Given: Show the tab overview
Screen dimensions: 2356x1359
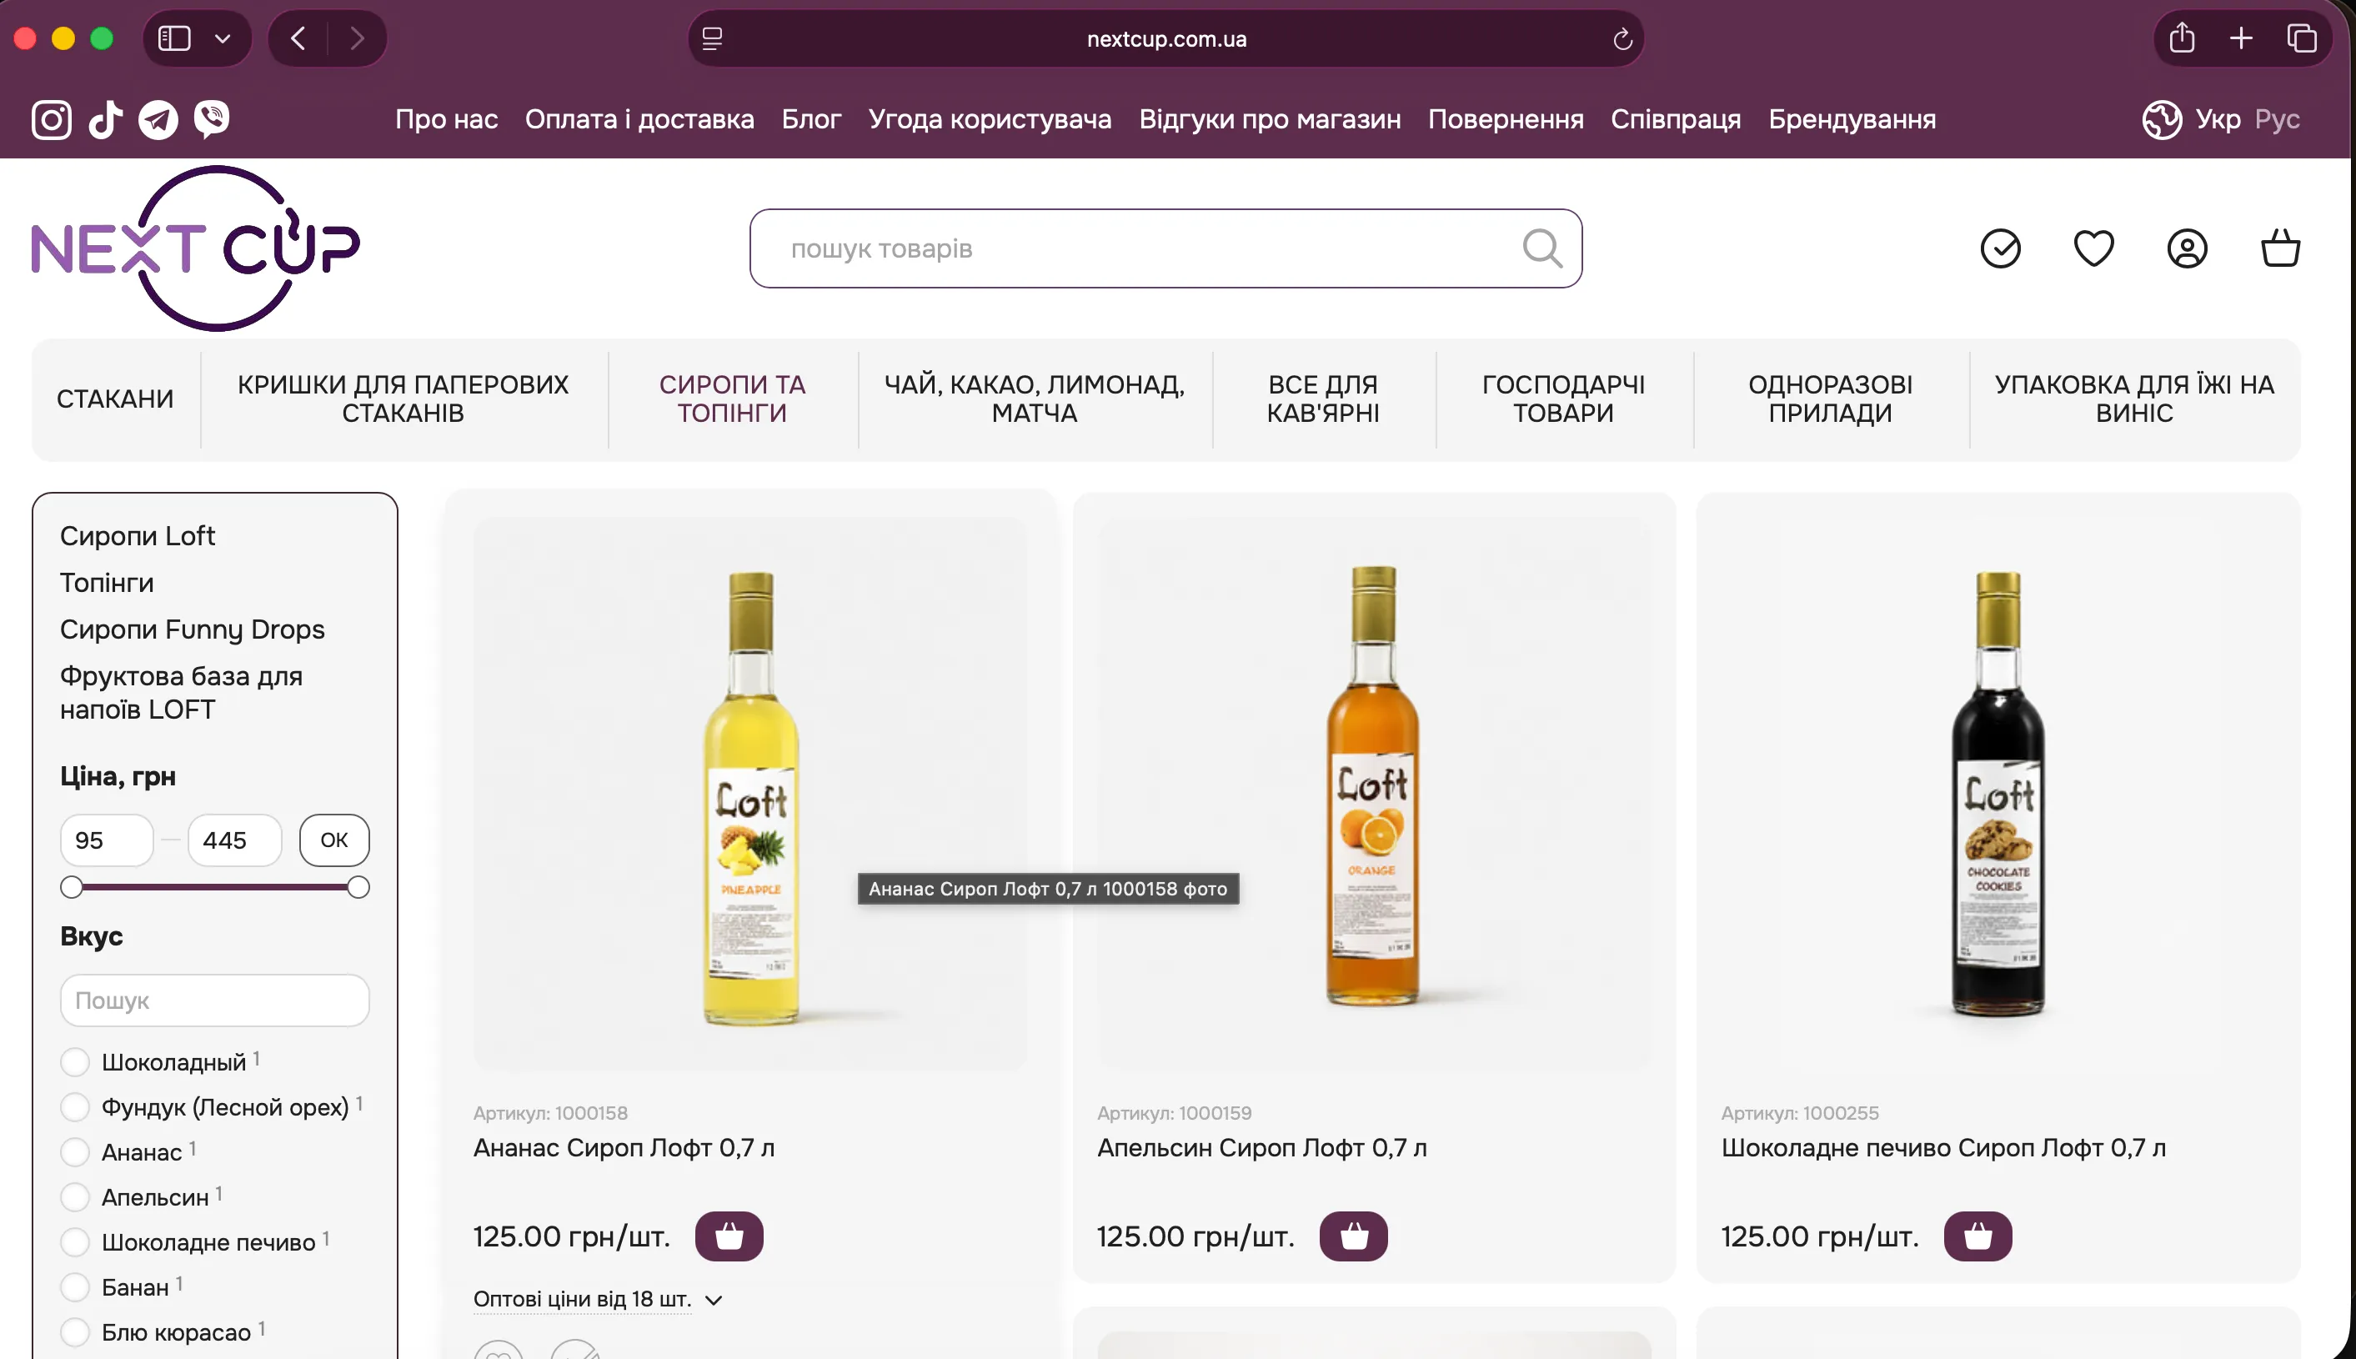Looking at the screenshot, I should [2302, 38].
